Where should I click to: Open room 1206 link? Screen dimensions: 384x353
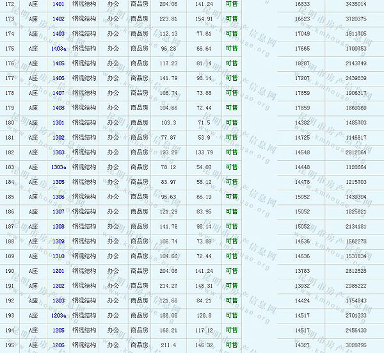[x=58, y=345]
